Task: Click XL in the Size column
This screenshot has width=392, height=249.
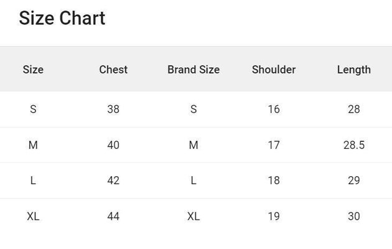Action: [x=33, y=217]
